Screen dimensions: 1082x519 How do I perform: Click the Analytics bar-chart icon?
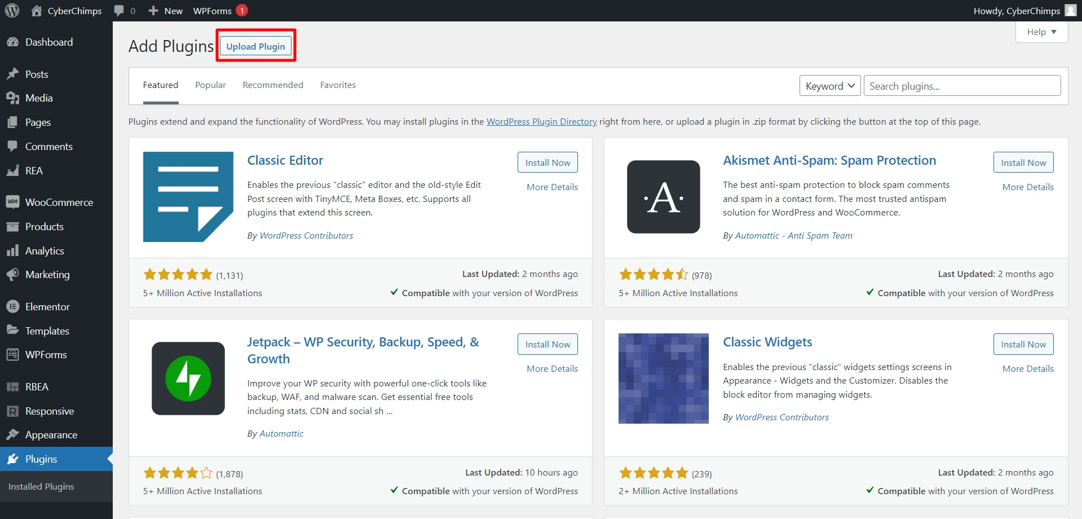(12, 251)
